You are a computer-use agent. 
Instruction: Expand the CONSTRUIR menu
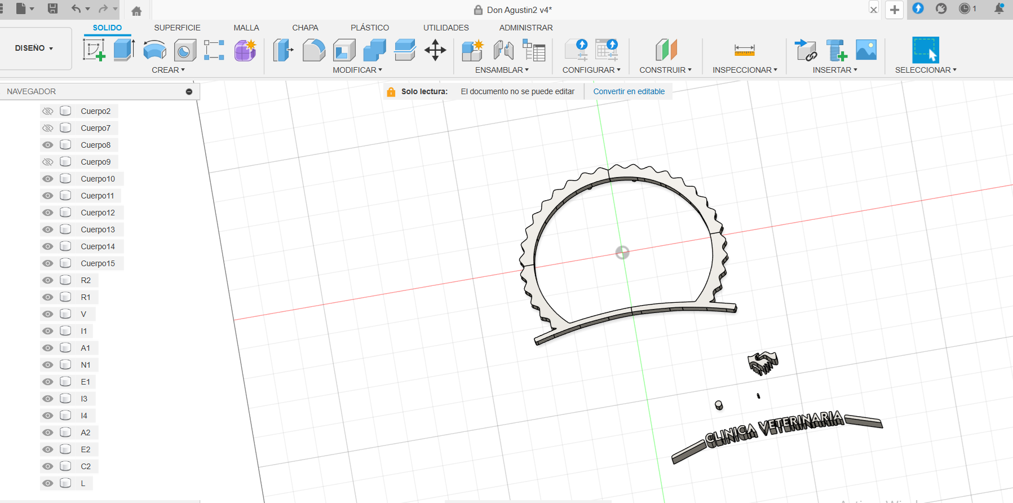point(665,70)
